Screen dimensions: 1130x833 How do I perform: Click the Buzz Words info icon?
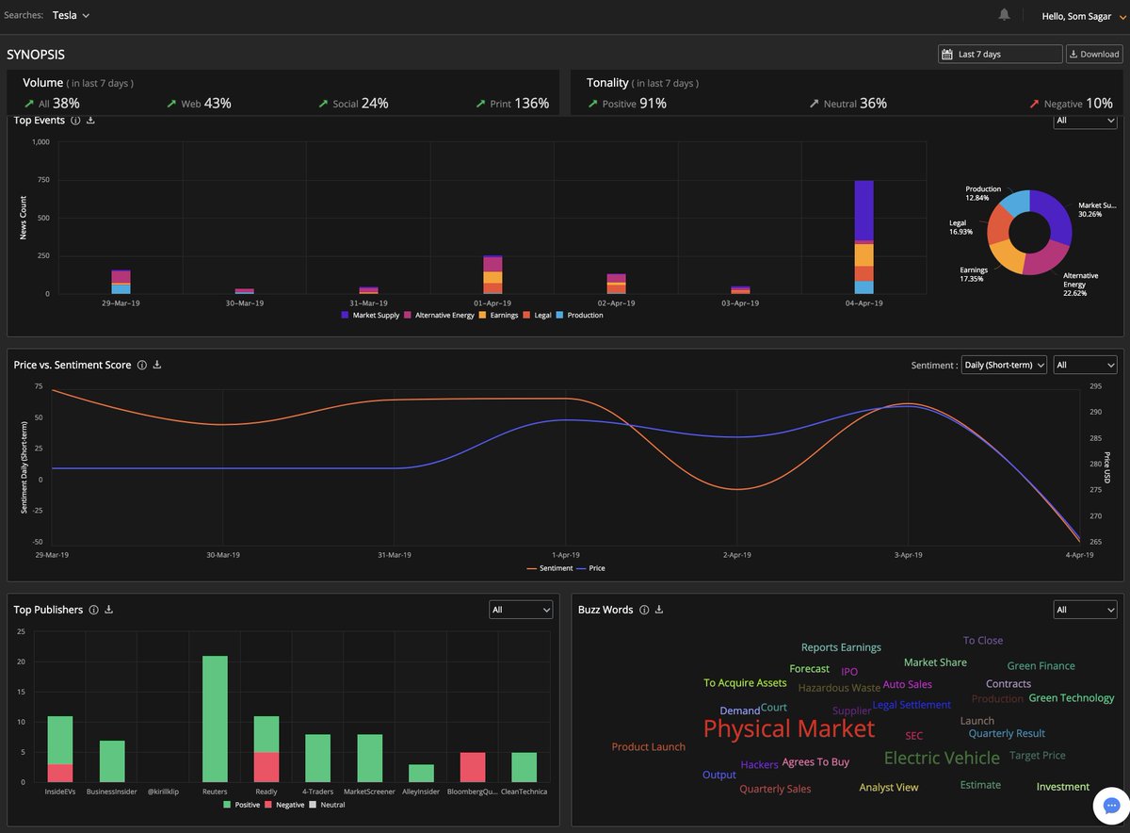coord(643,610)
